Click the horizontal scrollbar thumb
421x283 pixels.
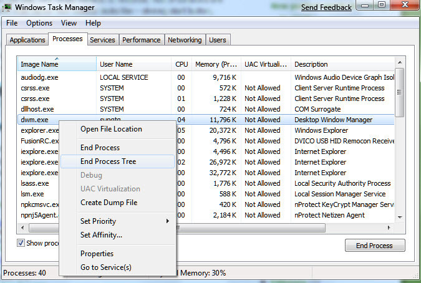click(x=177, y=228)
